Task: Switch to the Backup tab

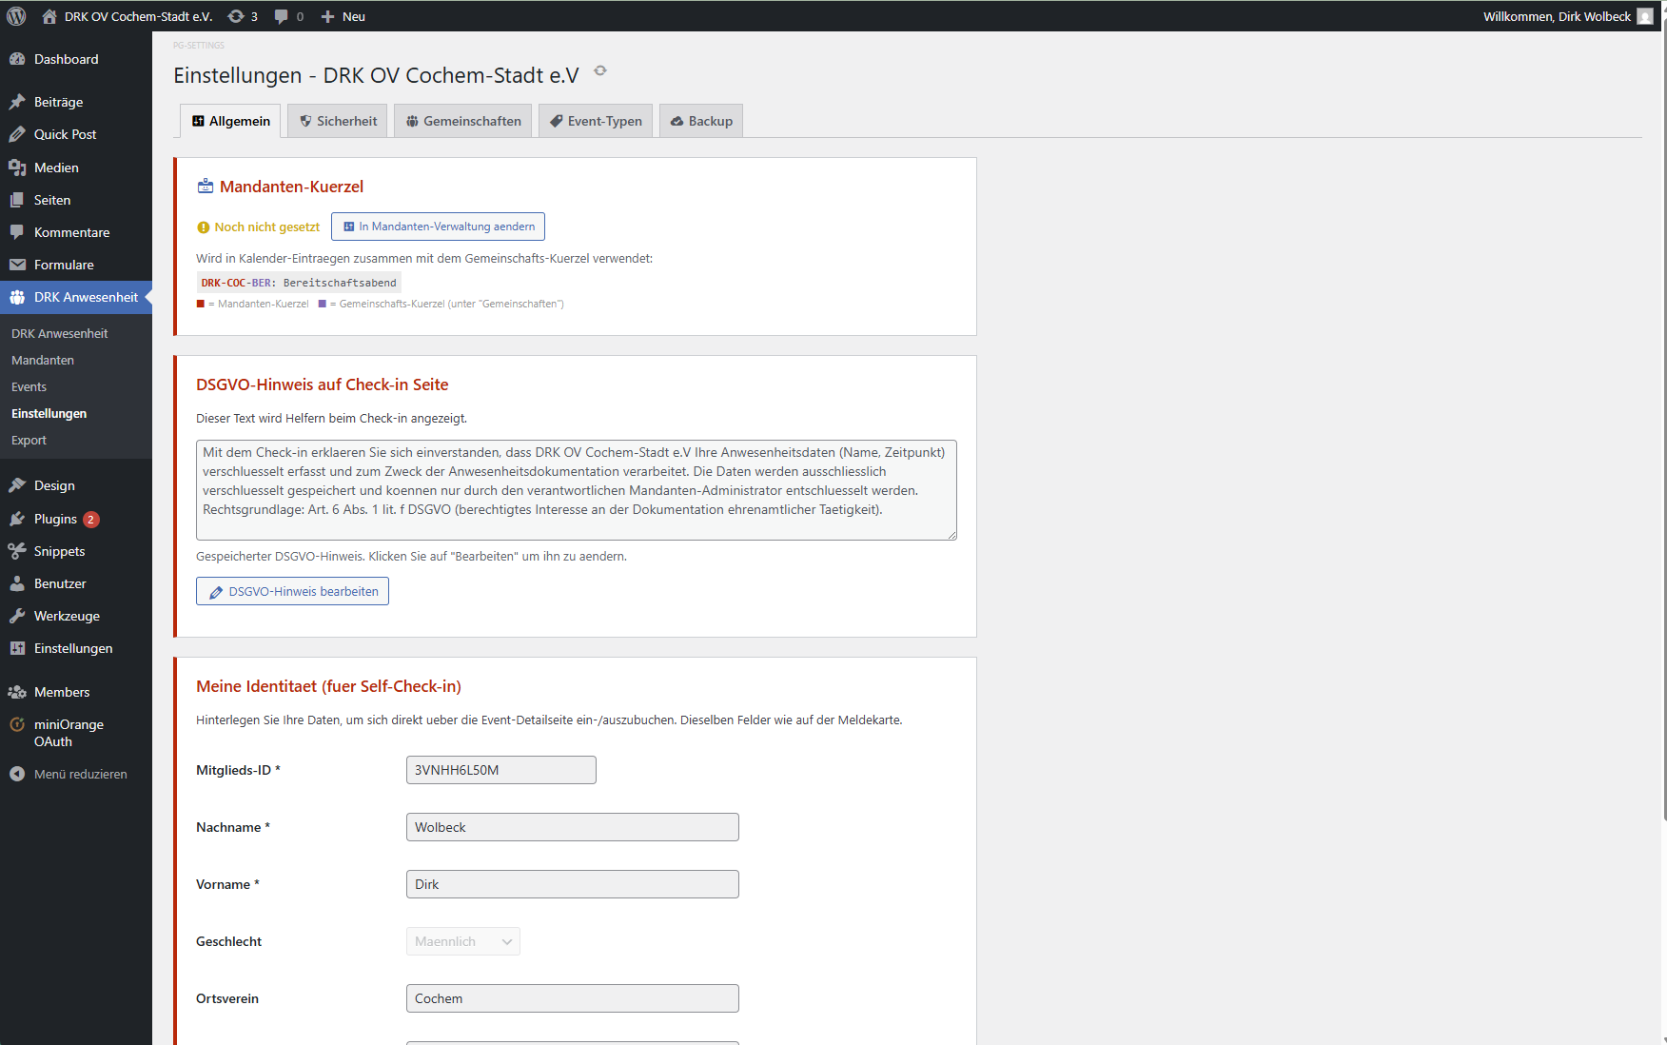Action: click(701, 121)
